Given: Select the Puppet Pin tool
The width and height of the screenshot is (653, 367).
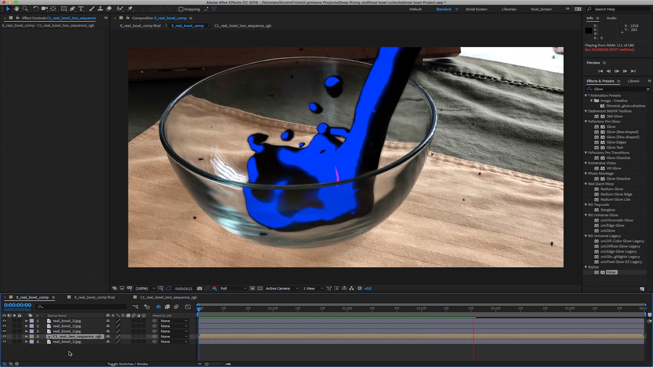Looking at the screenshot, I should pyautogui.click(x=130, y=9).
